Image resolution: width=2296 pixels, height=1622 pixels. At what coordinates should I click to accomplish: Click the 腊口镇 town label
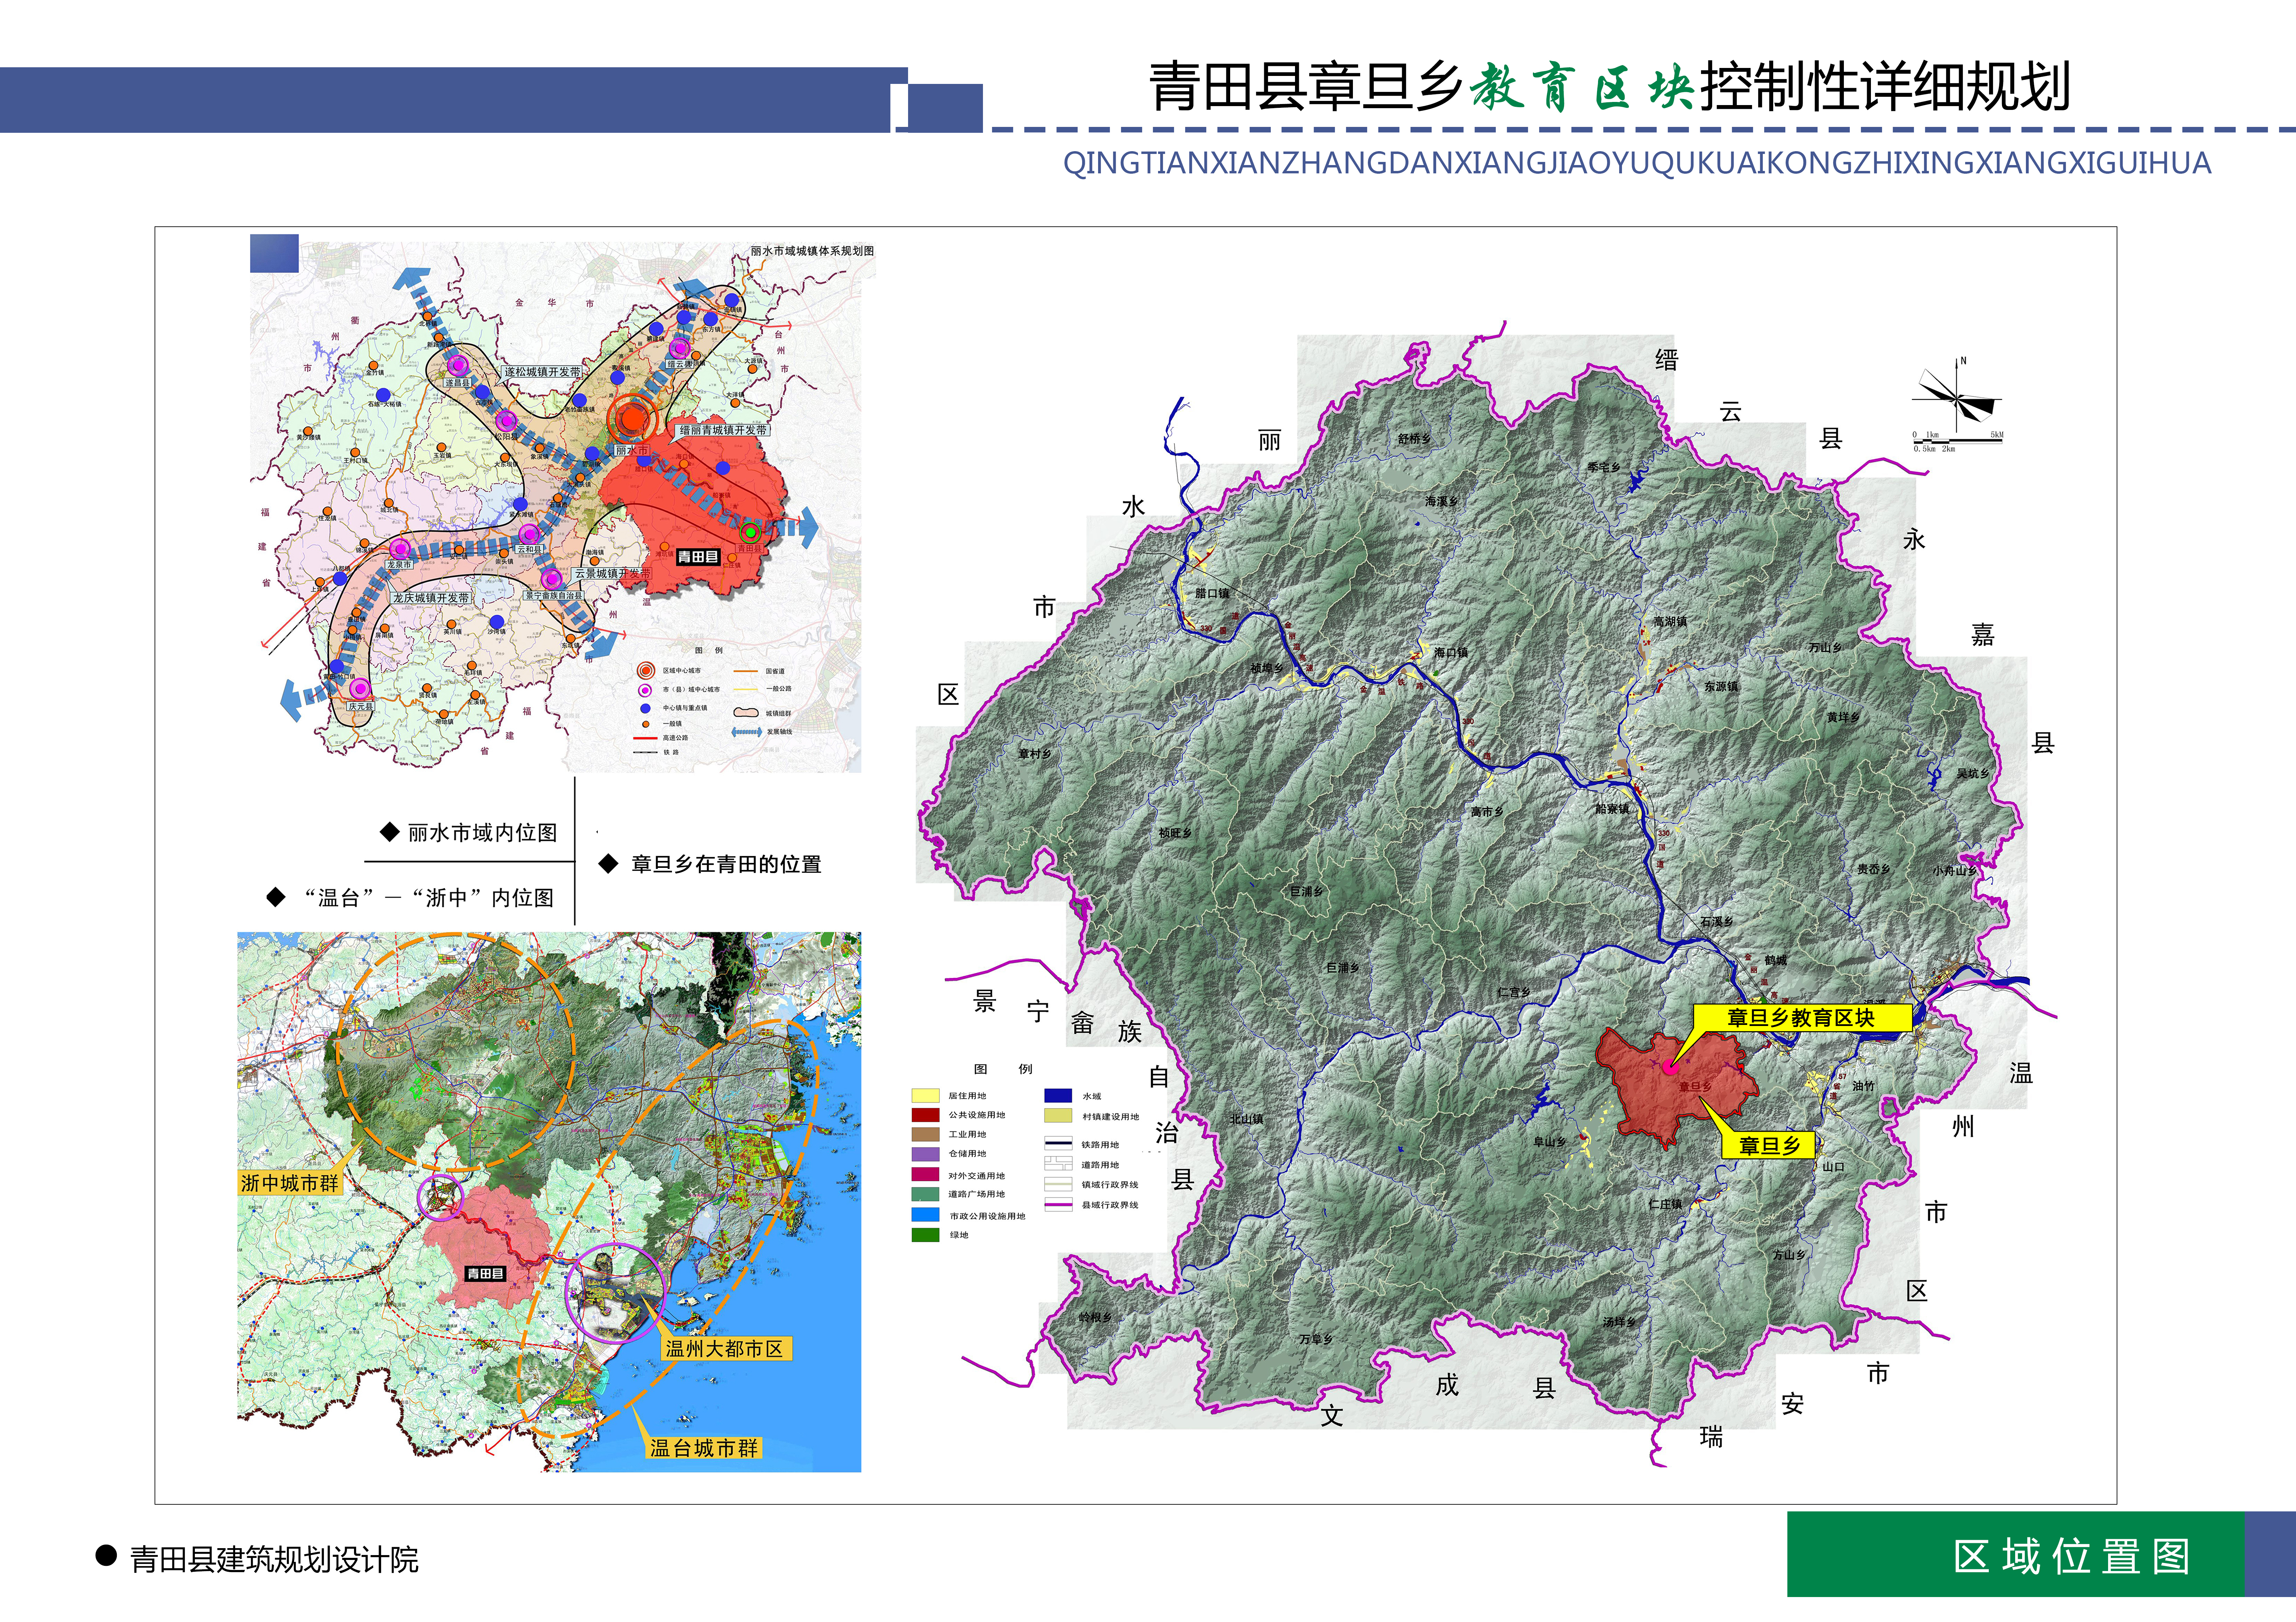tap(1212, 594)
